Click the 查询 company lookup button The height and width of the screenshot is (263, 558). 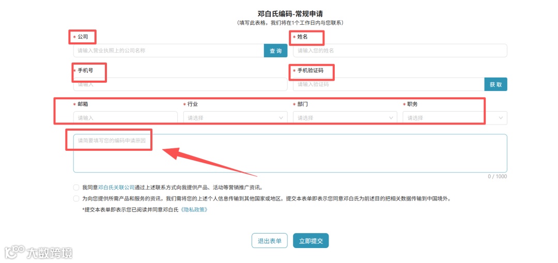point(275,51)
